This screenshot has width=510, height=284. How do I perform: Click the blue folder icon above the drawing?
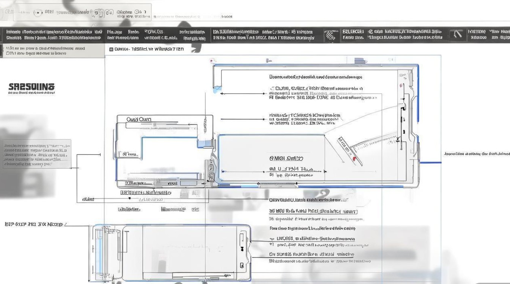359,60
